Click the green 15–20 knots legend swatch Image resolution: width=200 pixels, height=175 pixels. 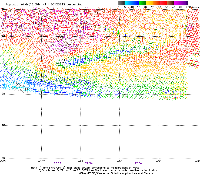pos(142,3)
